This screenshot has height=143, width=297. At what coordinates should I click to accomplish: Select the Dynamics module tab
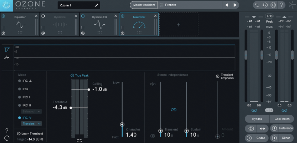click(x=60, y=24)
